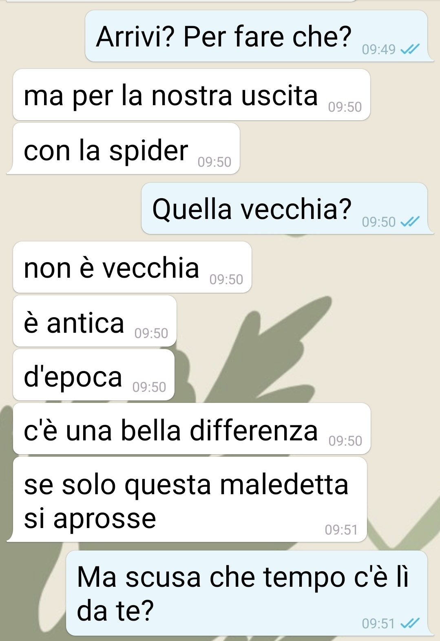Click the 09:49 timestamp on first message

[379, 50]
